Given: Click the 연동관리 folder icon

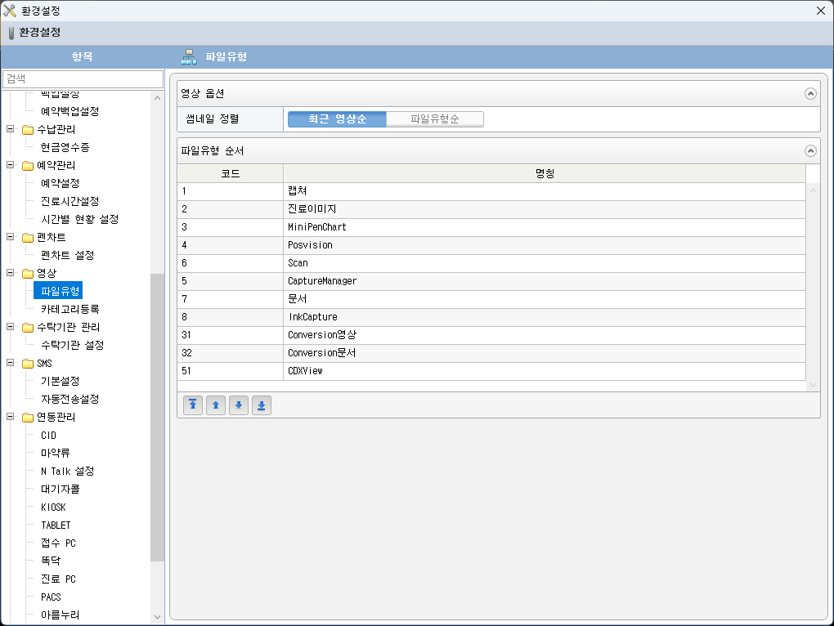Looking at the screenshot, I should pyautogui.click(x=28, y=417).
